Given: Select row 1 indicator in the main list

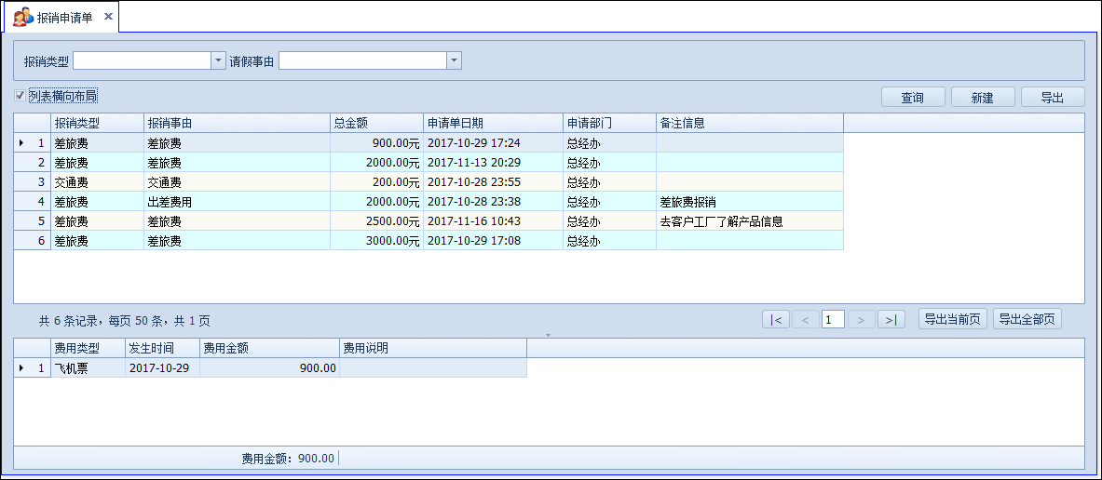Looking at the screenshot, I should click(x=32, y=142).
